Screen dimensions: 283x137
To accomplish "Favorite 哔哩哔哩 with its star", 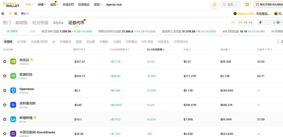I will 5,119.
